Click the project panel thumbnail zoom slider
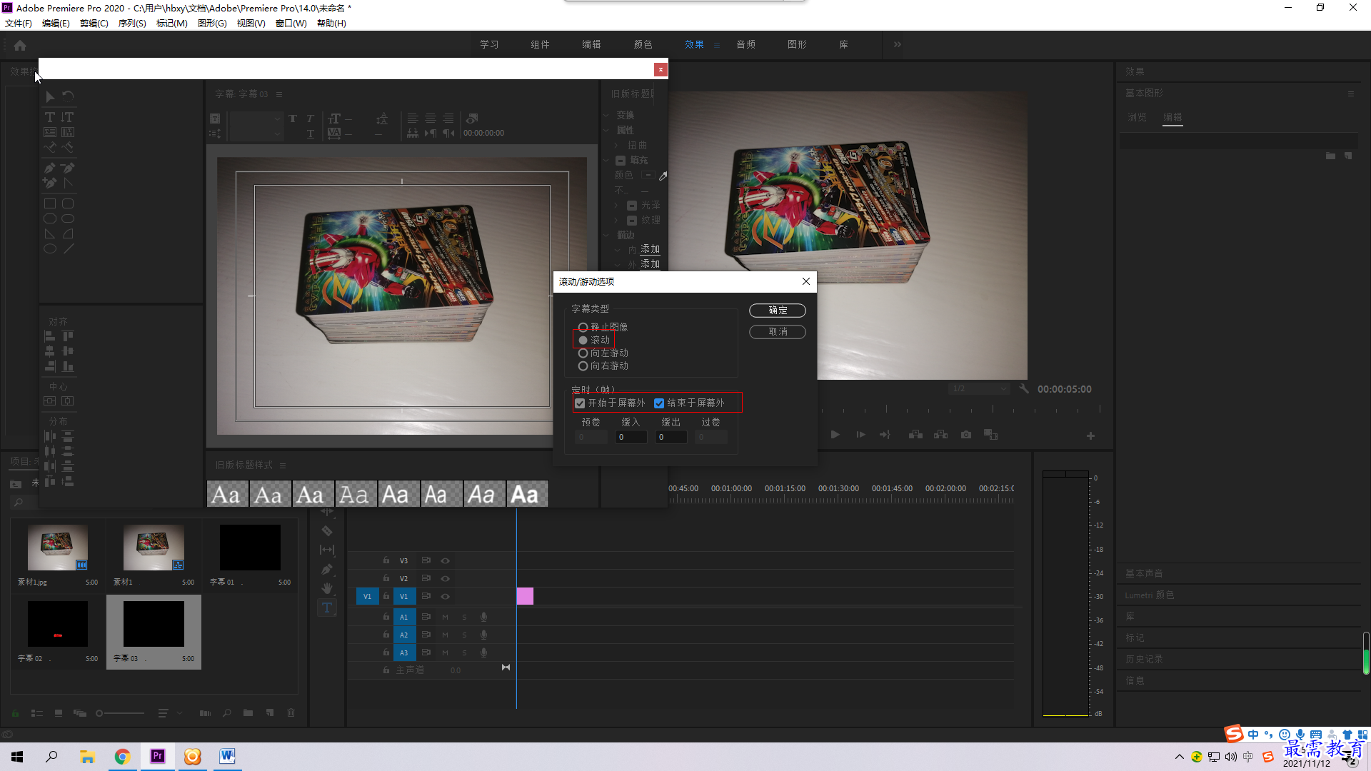The width and height of the screenshot is (1371, 771). coord(120,713)
